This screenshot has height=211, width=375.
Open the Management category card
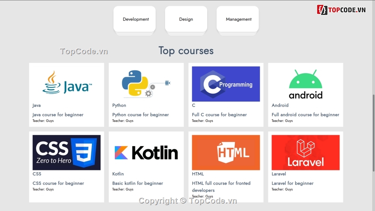(x=238, y=19)
